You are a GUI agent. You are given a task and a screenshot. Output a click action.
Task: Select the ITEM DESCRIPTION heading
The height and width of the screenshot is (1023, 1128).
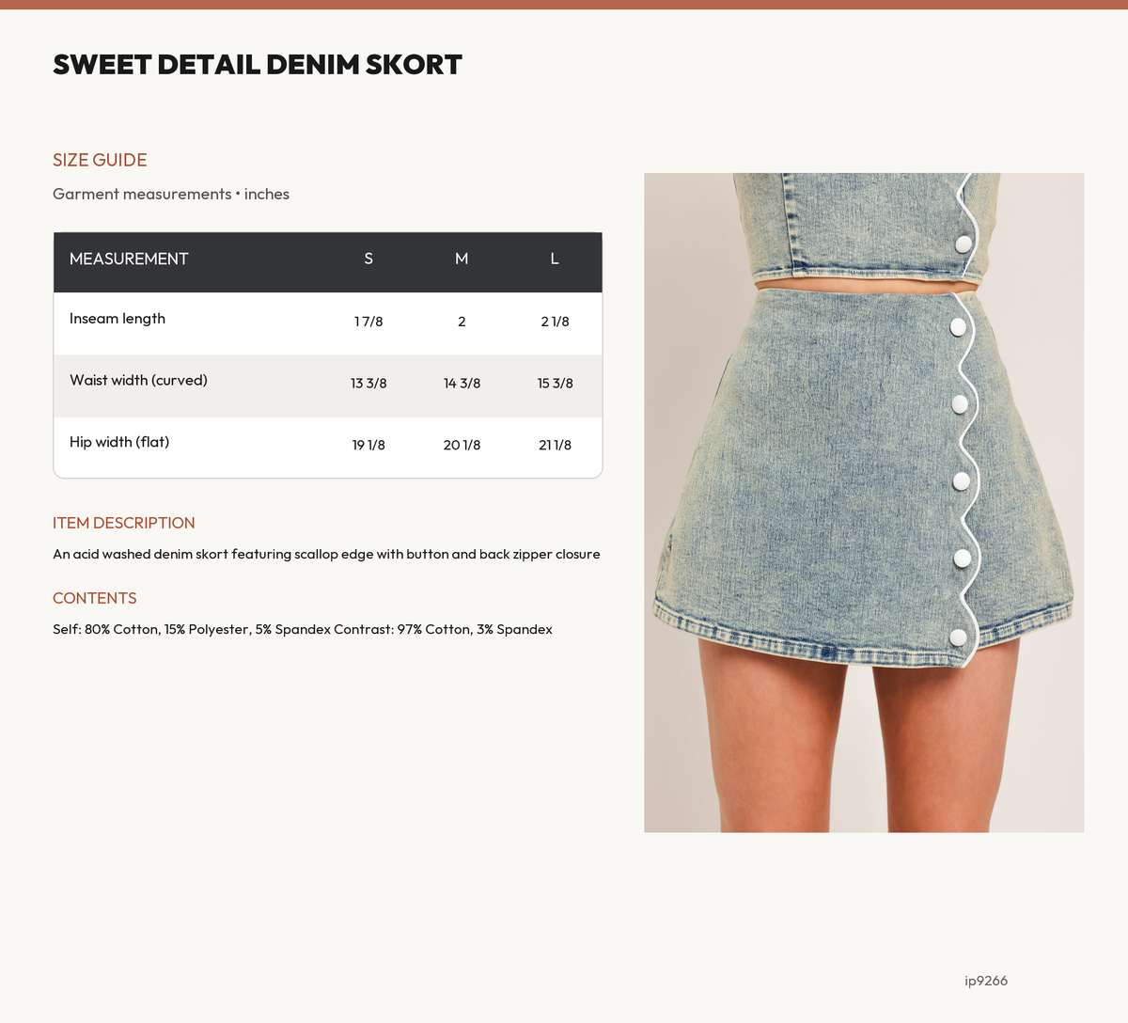pos(124,523)
